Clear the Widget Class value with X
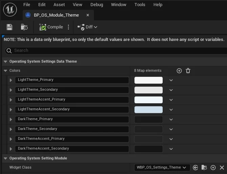227x174 pixels. coord(222,168)
